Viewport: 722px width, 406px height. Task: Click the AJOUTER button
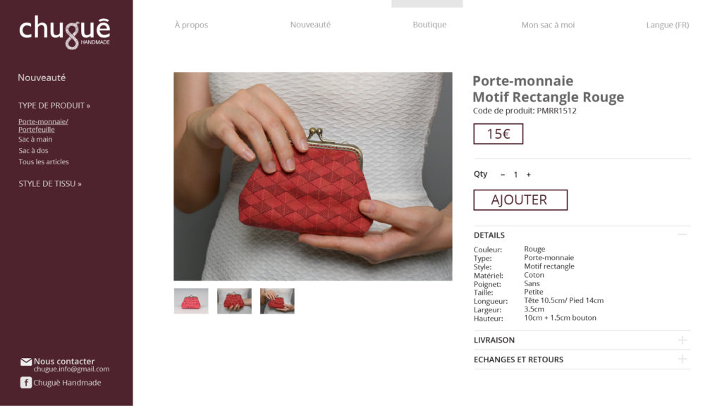[x=520, y=199]
